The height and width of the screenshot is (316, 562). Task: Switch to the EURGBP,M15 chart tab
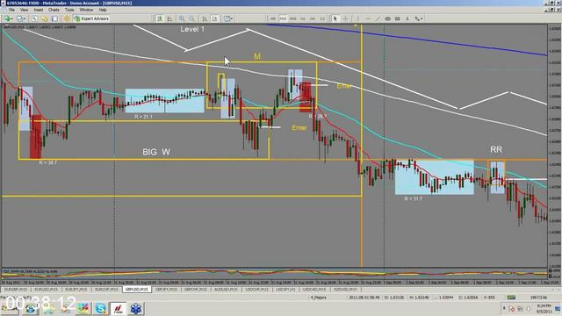tap(16, 289)
